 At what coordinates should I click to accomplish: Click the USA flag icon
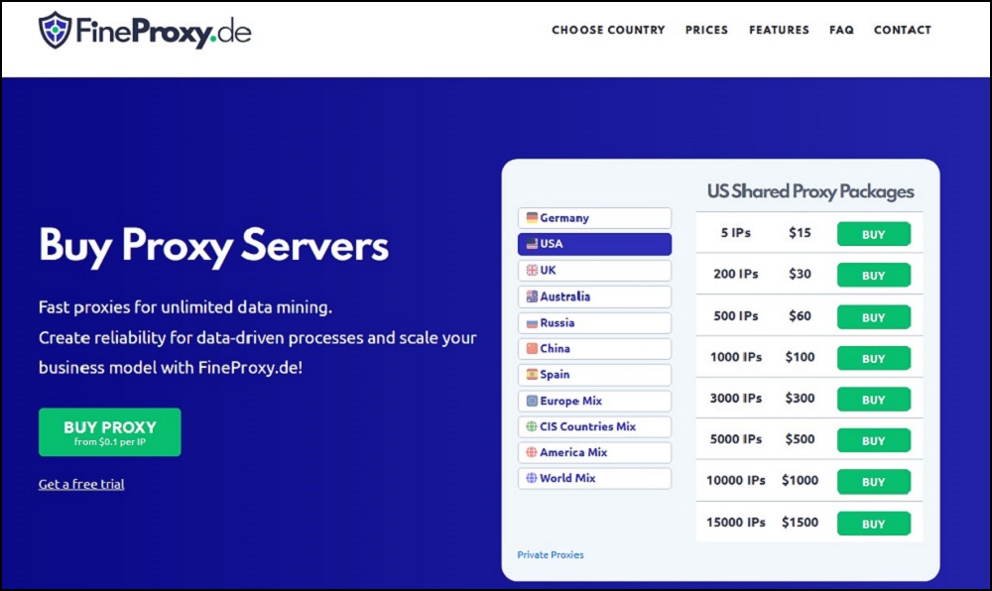(x=532, y=243)
